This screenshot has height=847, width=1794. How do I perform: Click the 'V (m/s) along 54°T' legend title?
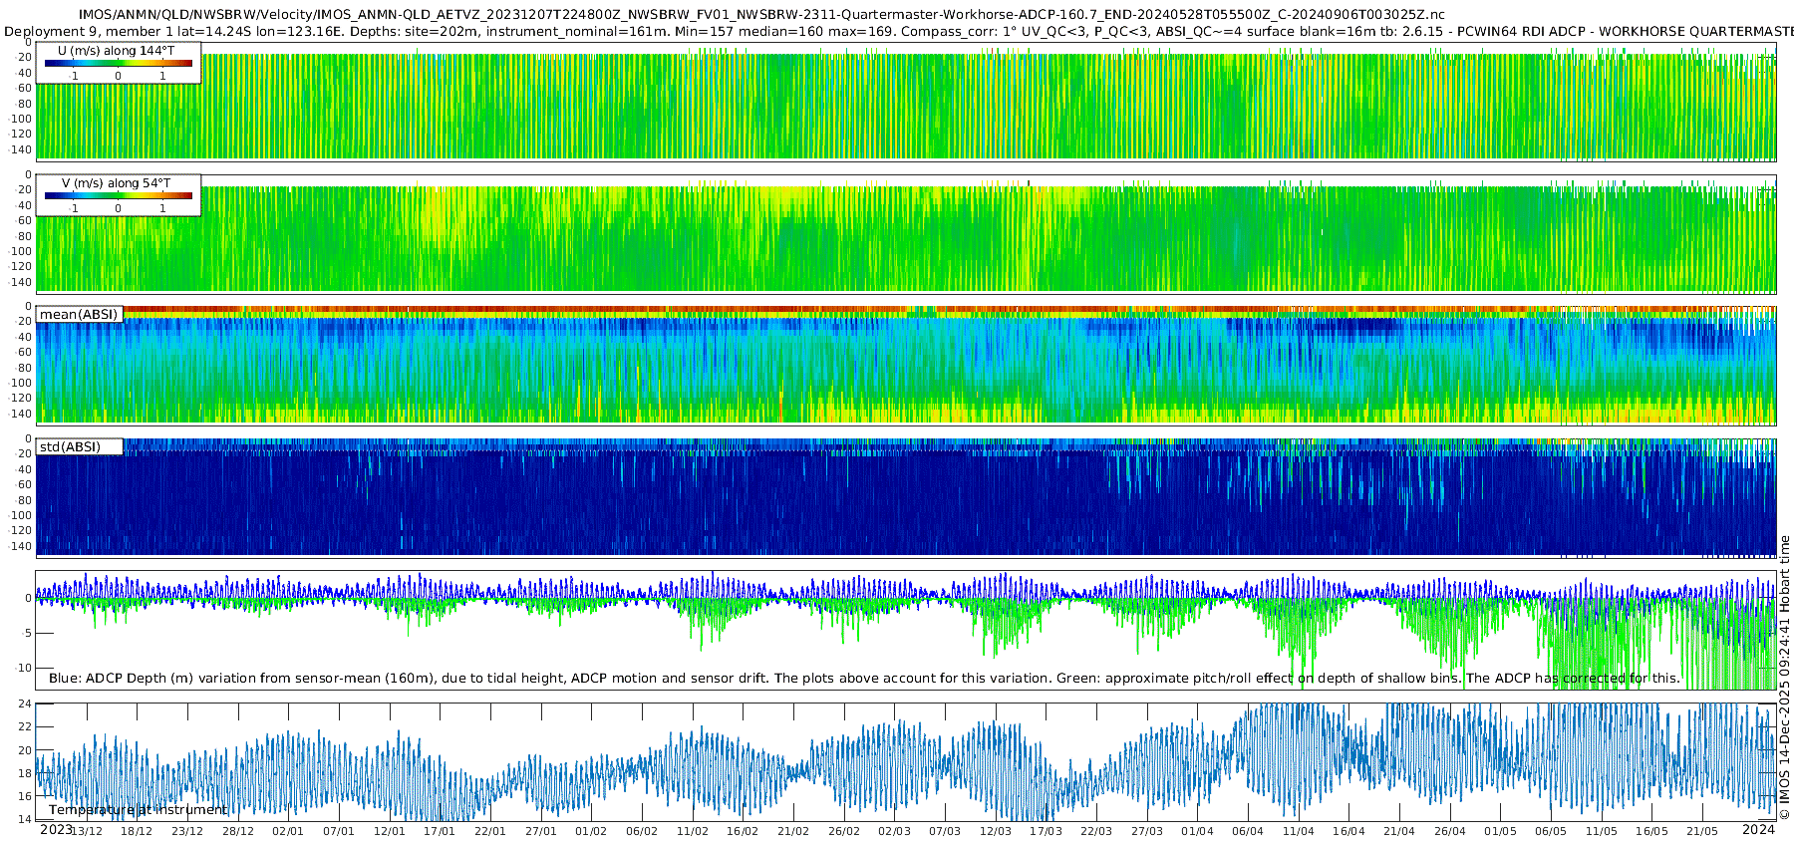point(117,183)
